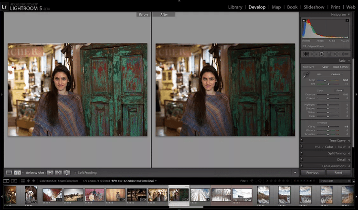This screenshot has width=358, height=210.
Task: Toggle the Lens Corrections panel switch
Action: coord(302,166)
